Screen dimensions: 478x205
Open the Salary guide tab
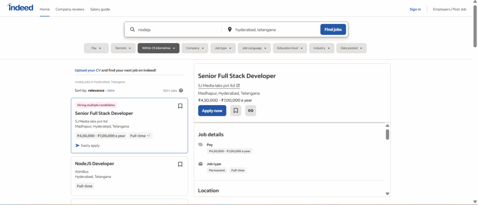click(100, 9)
